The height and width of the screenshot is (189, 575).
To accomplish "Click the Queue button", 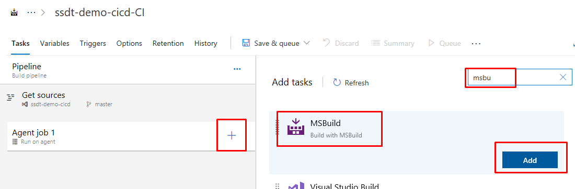I will pos(444,44).
